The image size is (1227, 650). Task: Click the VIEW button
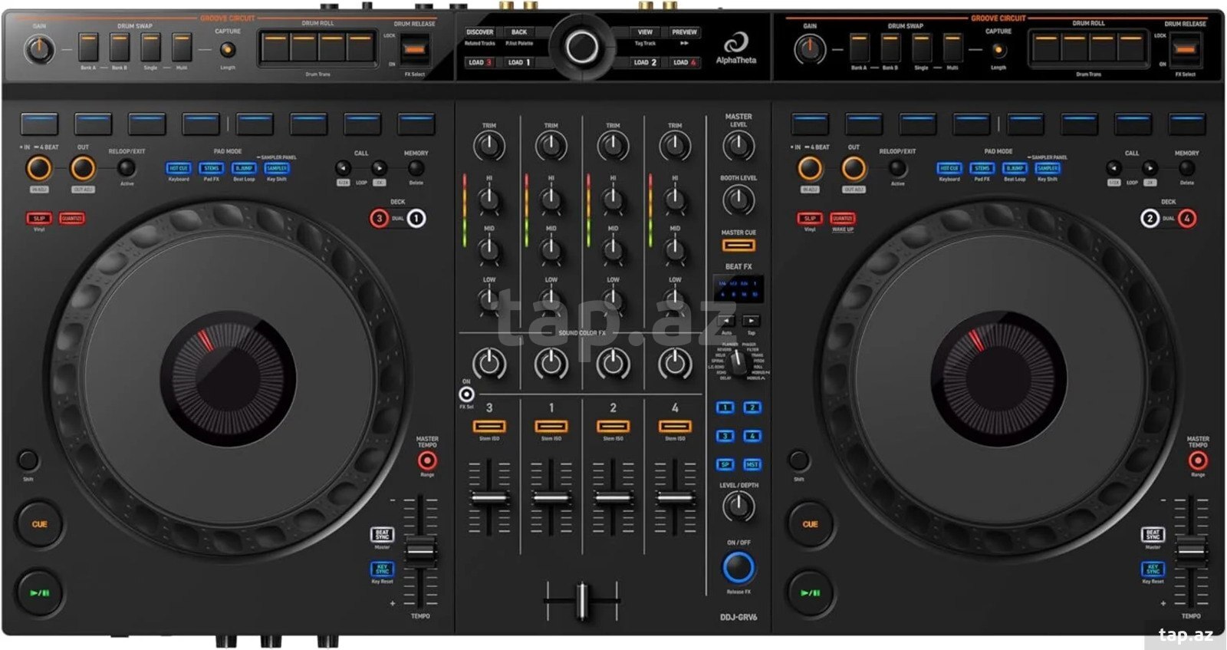(645, 32)
